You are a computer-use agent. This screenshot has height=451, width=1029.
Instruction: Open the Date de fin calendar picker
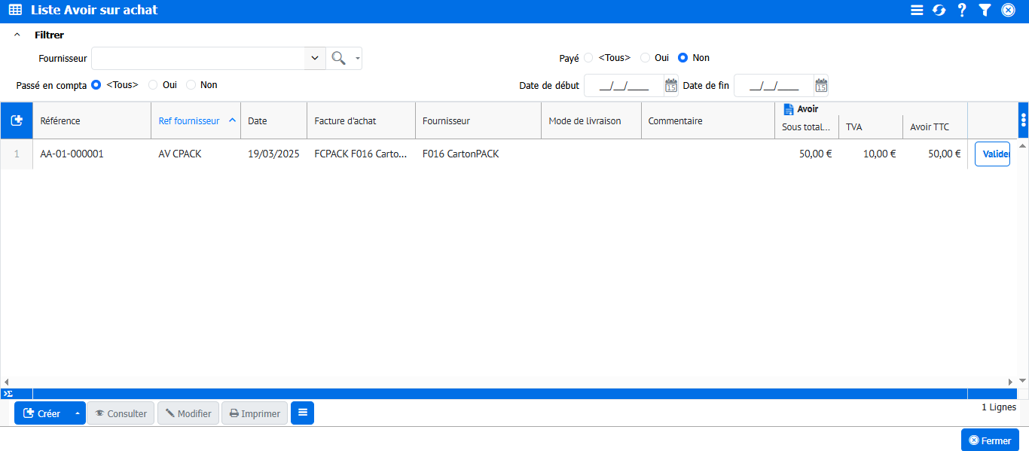(x=821, y=86)
